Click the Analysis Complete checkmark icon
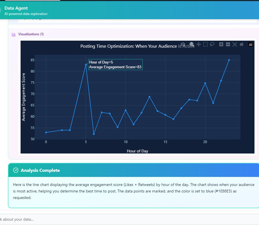The width and height of the screenshot is (259, 228). click(15, 170)
